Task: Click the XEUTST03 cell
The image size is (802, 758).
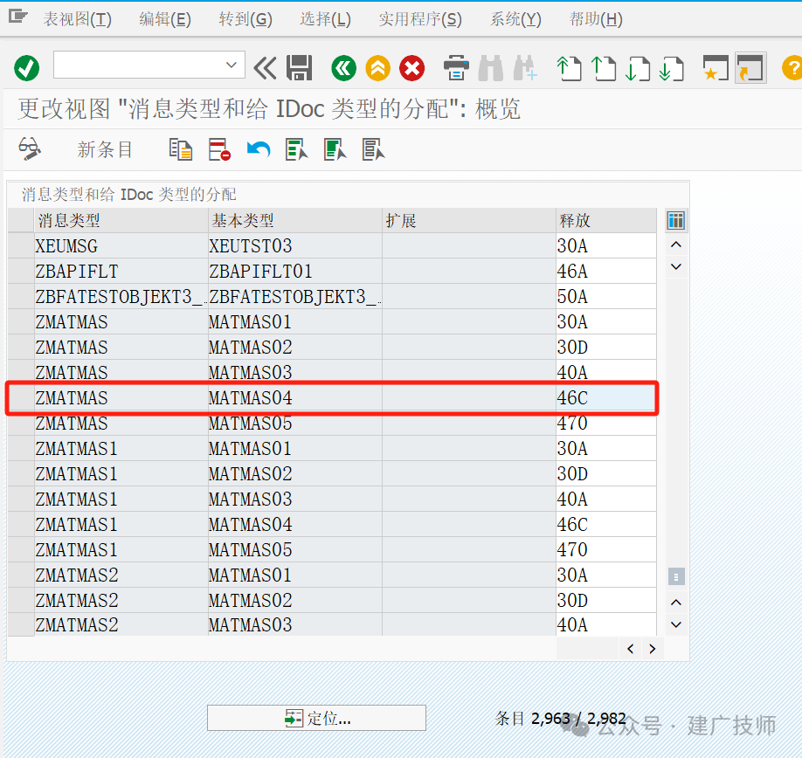Action: coord(295,246)
